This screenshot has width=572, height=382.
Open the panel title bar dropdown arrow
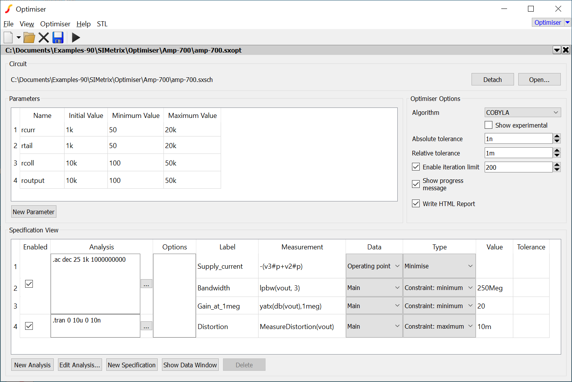tap(557, 50)
